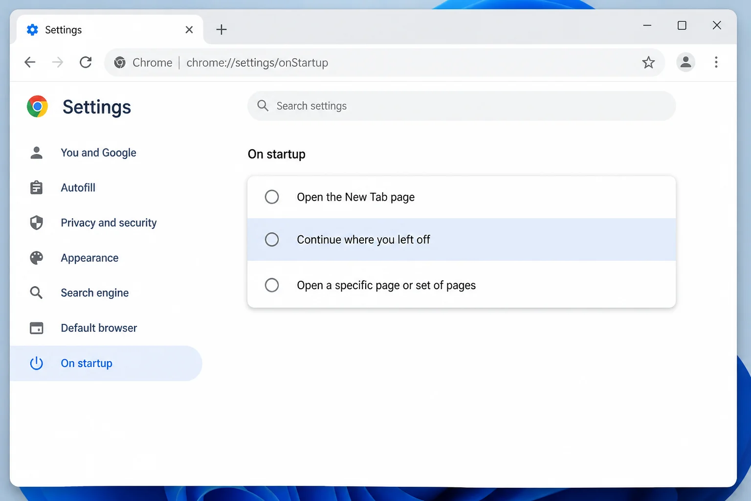The height and width of the screenshot is (501, 751).
Task: Close the Settings tab
Action: tap(189, 30)
